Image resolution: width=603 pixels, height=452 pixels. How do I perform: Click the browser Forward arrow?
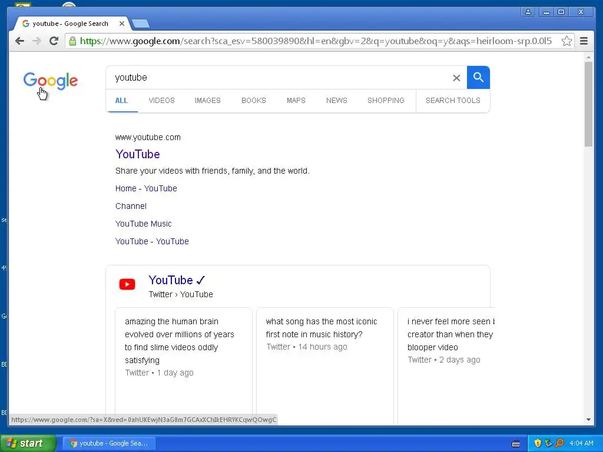point(37,41)
